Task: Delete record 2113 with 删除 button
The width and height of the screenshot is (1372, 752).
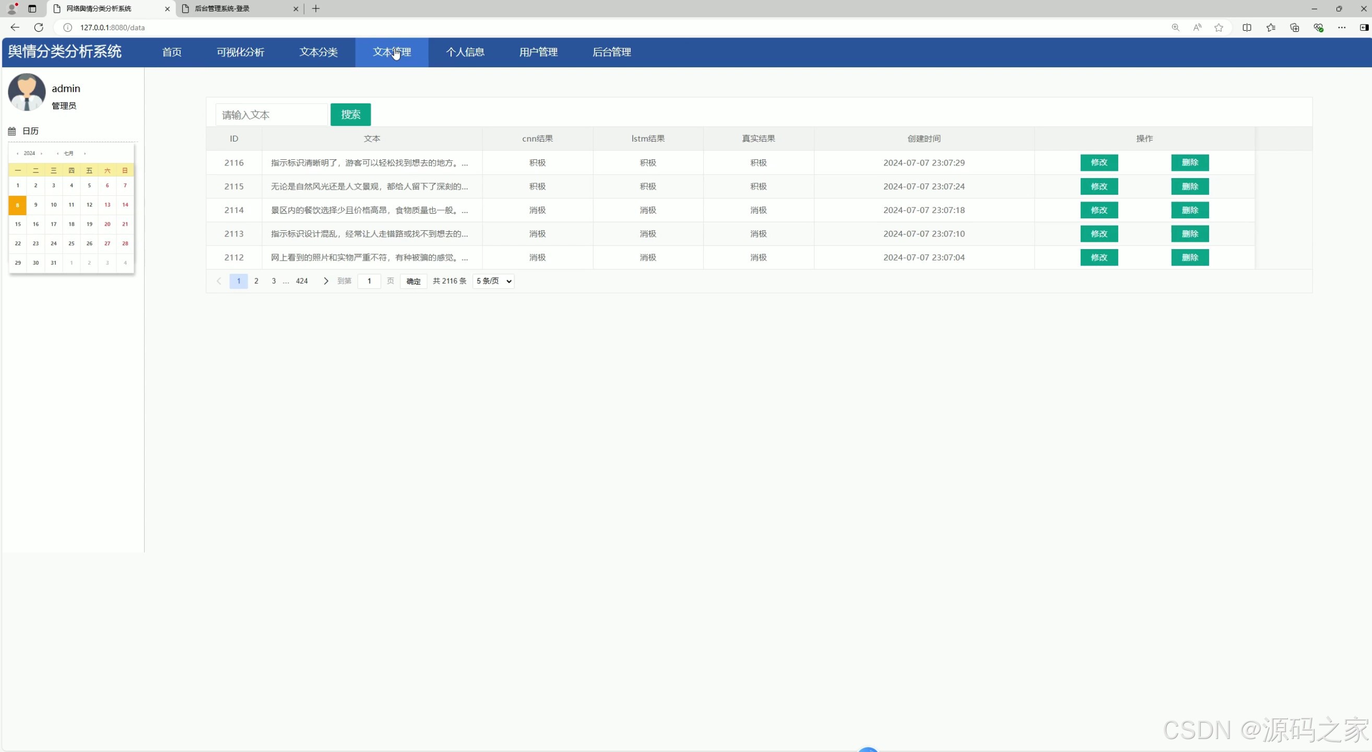Action: [1189, 234]
